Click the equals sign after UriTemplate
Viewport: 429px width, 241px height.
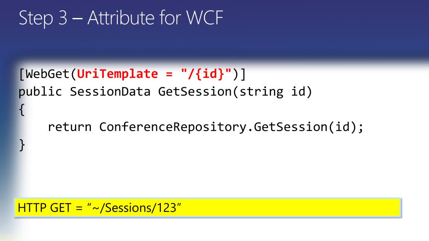click(169, 74)
